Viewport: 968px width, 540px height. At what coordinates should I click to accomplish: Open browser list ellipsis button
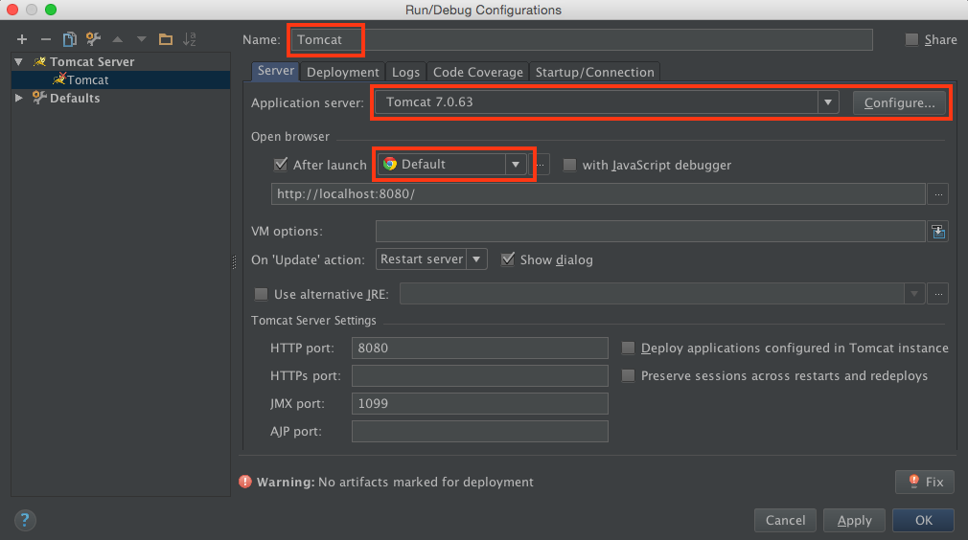541,165
